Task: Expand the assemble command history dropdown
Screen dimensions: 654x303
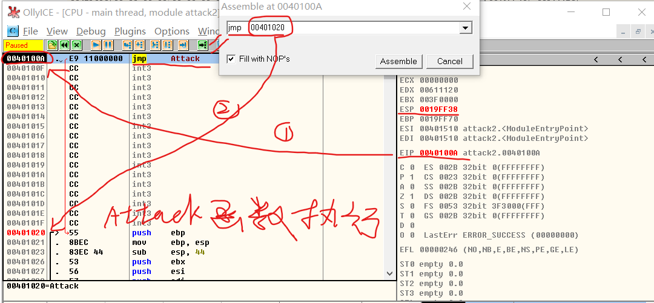Action: click(465, 28)
